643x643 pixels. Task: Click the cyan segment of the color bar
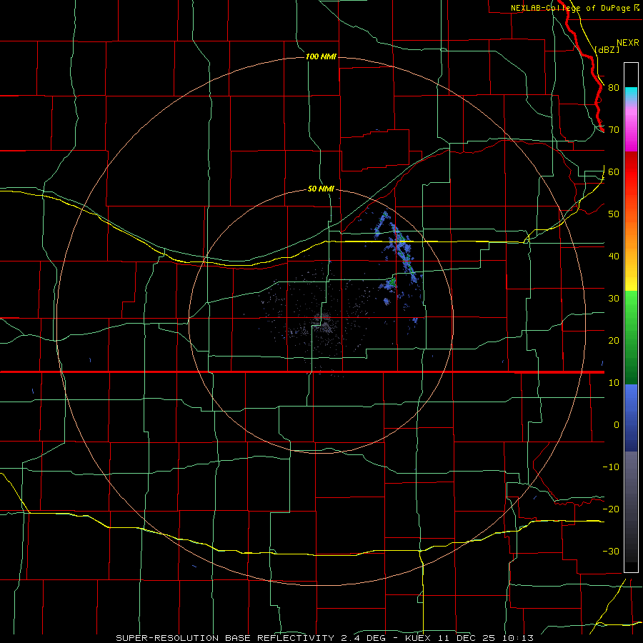[631, 92]
